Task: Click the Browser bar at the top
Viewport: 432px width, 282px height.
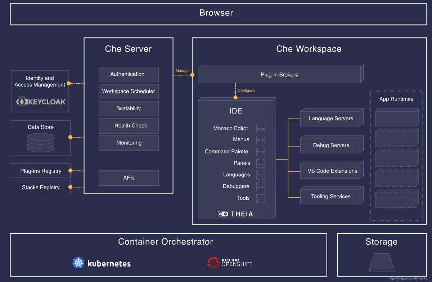Action: click(216, 13)
